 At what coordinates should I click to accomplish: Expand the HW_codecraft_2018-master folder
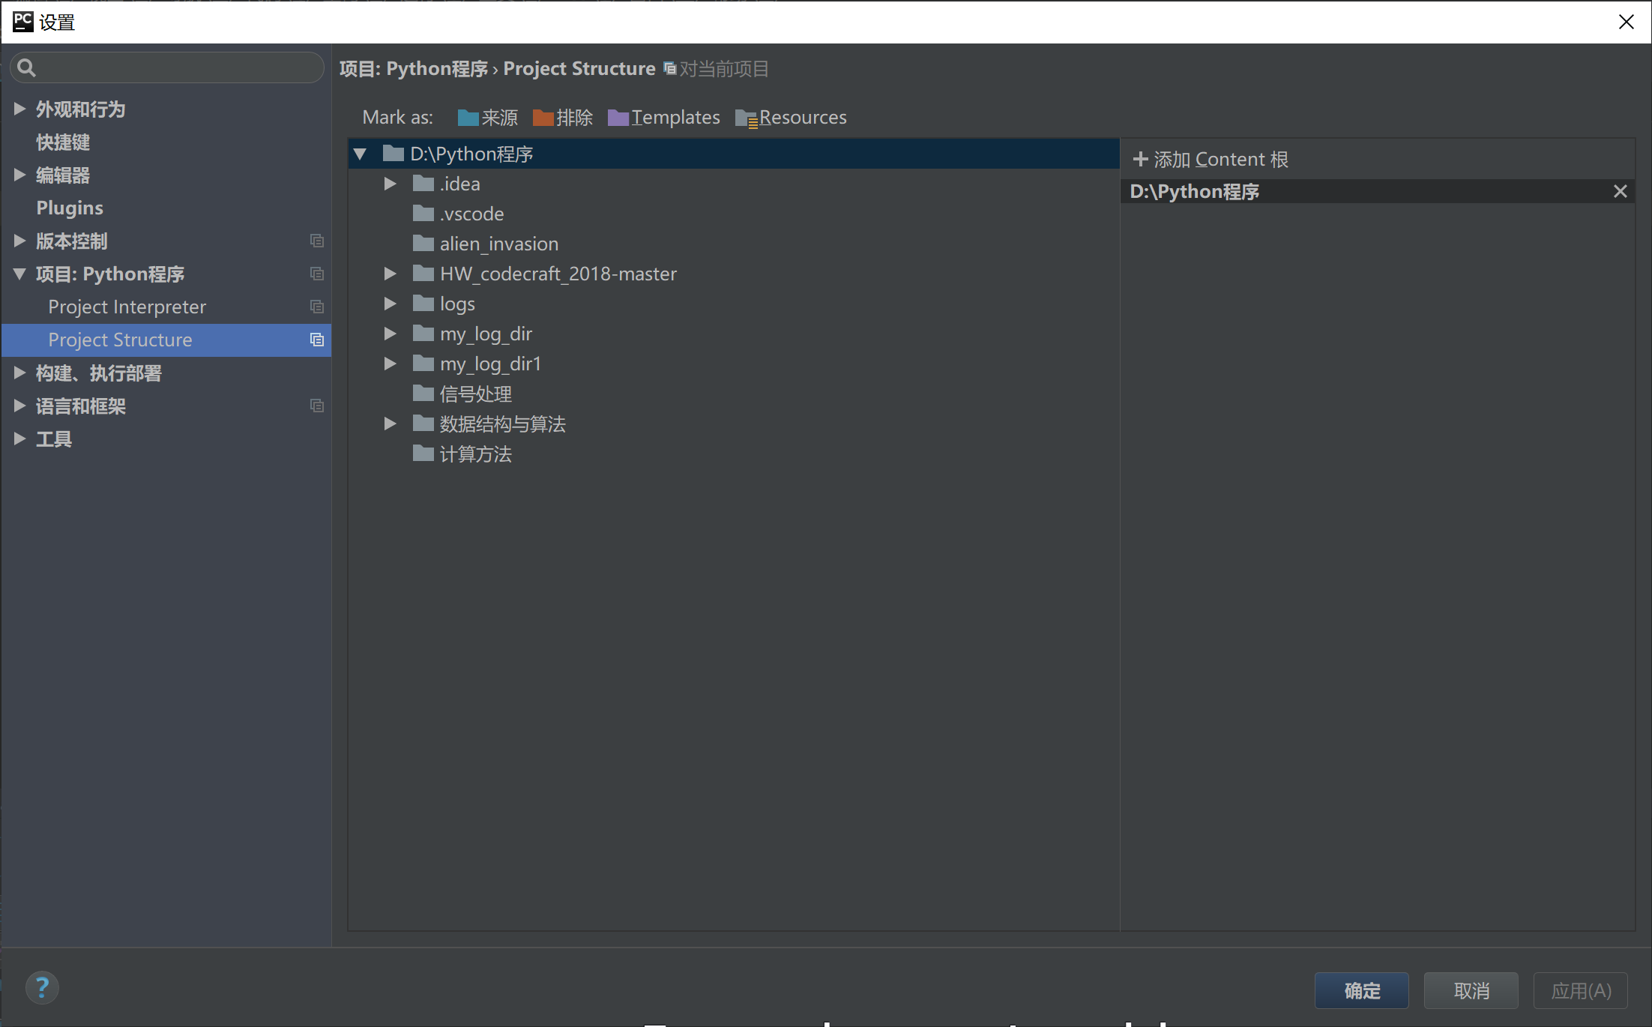click(x=390, y=274)
